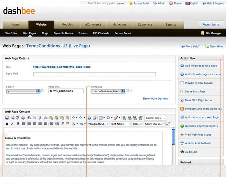Open the Folder dropdown

[x=23, y=91]
